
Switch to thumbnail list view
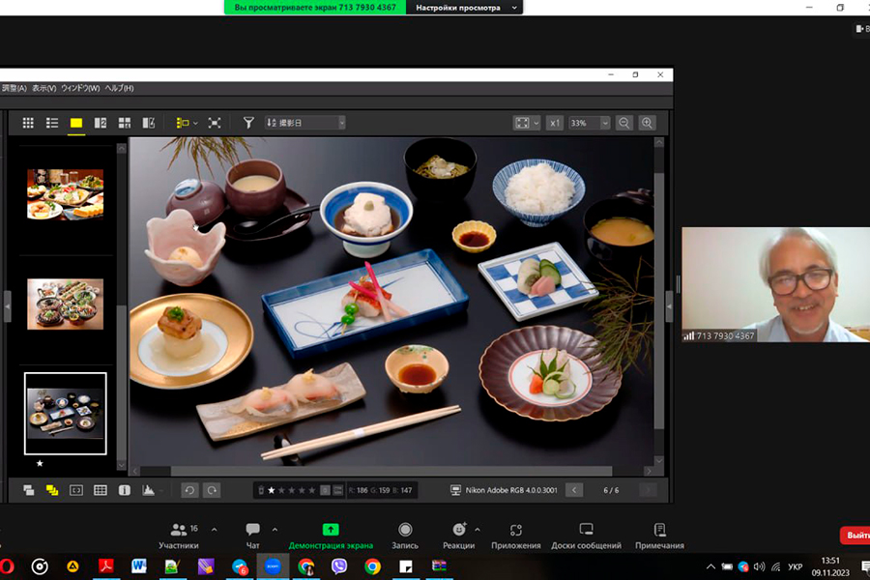[52, 123]
